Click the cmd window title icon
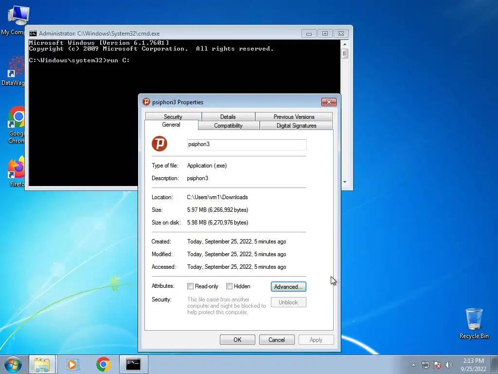This screenshot has width=498, height=374. [33, 34]
